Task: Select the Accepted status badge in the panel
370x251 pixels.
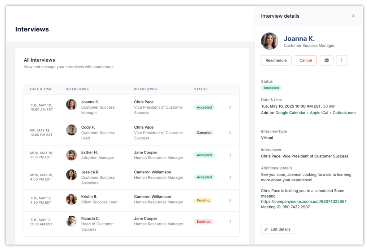Action: pyautogui.click(x=271, y=88)
